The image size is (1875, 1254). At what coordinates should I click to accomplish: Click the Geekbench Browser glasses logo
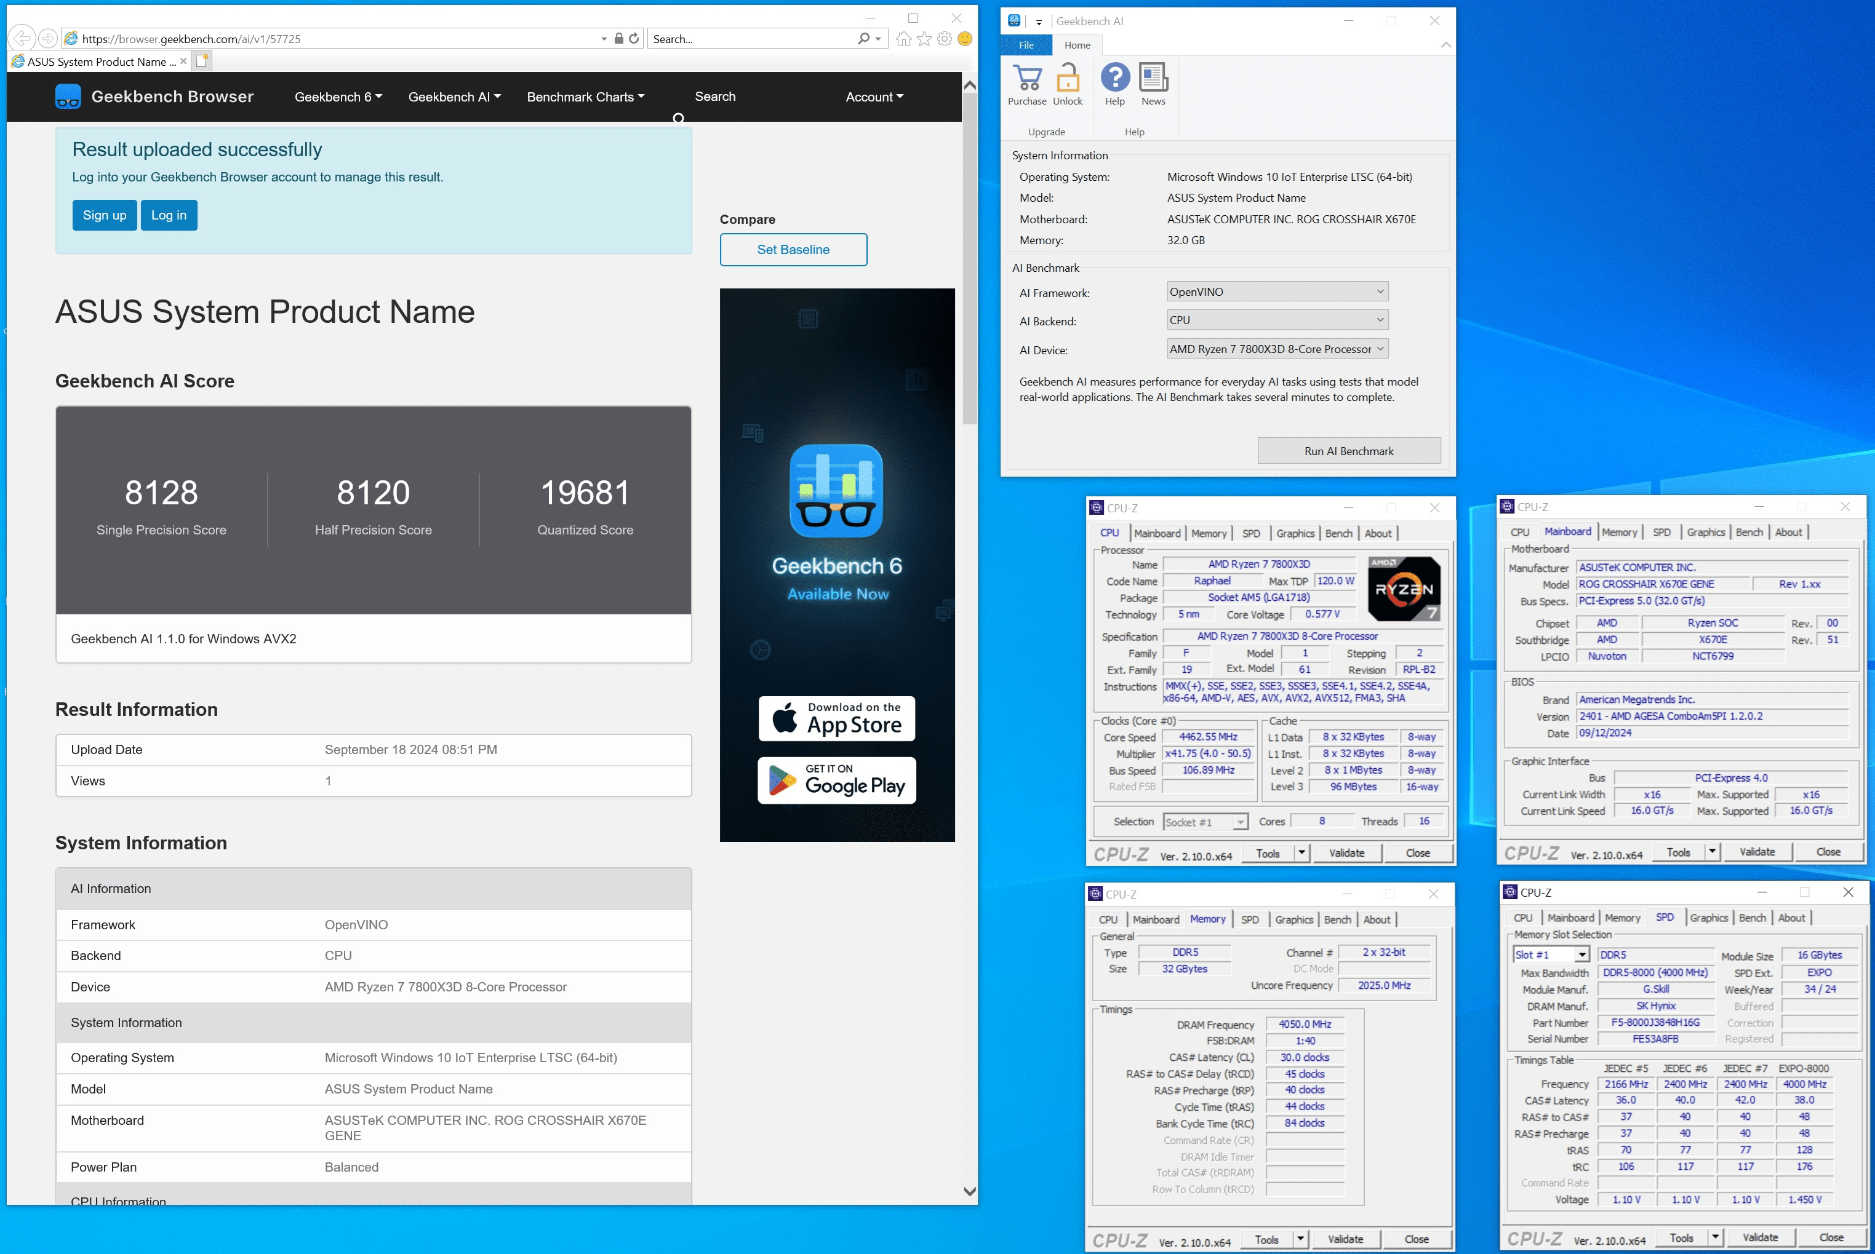point(68,97)
